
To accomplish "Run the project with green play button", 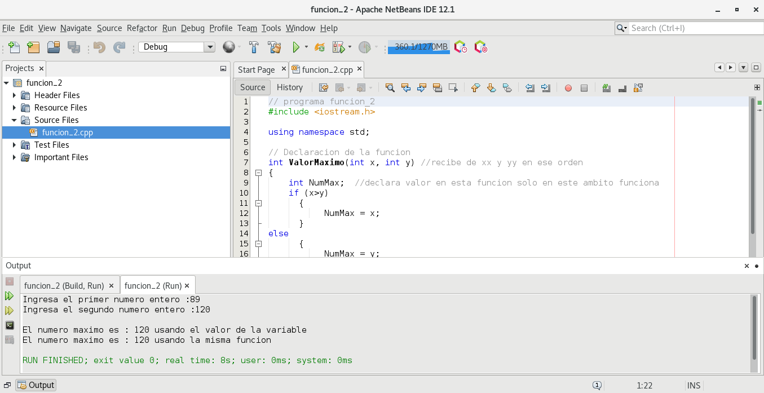I will pyautogui.click(x=295, y=47).
